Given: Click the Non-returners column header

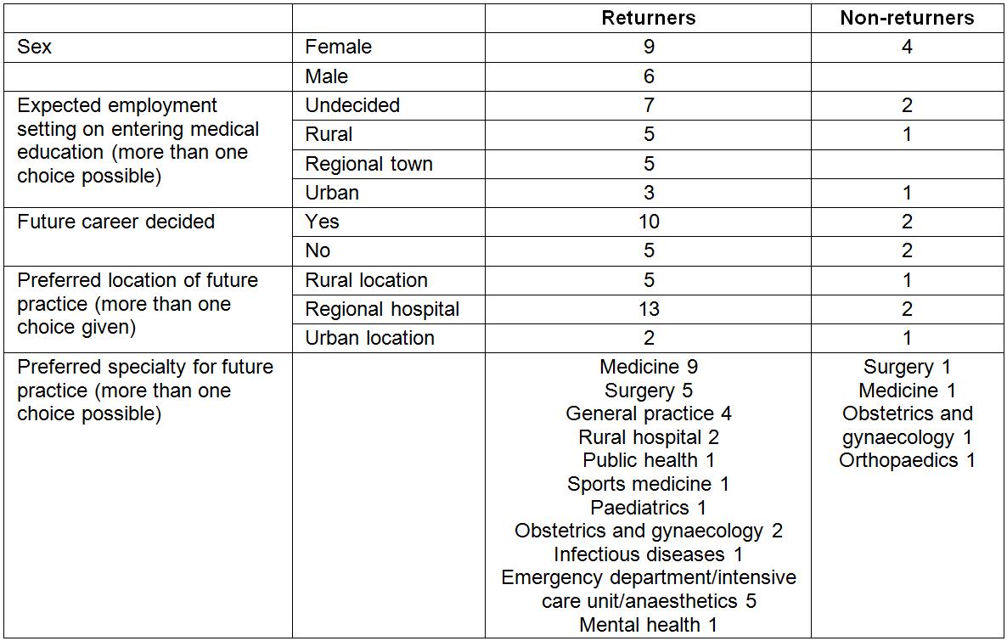Looking at the screenshot, I should point(907,18).
